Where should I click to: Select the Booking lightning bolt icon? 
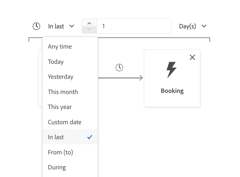click(172, 70)
